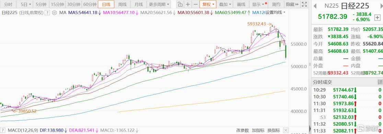Switch to 5分钟 period tab

[41, 4]
